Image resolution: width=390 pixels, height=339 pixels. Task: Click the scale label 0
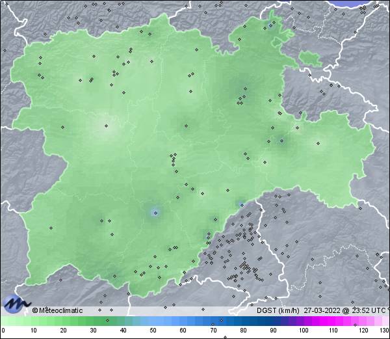coord(3,331)
